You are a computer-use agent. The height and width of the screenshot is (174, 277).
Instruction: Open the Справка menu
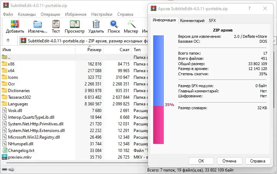pyautogui.click(x=125, y=14)
